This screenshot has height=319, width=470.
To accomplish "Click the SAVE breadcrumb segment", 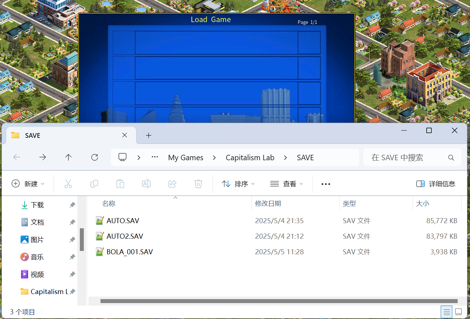I will [x=305, y=158].
